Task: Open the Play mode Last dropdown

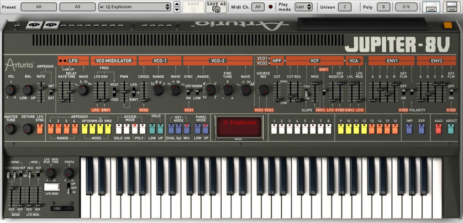Action: pyautogui.click(x=304, y=6)
